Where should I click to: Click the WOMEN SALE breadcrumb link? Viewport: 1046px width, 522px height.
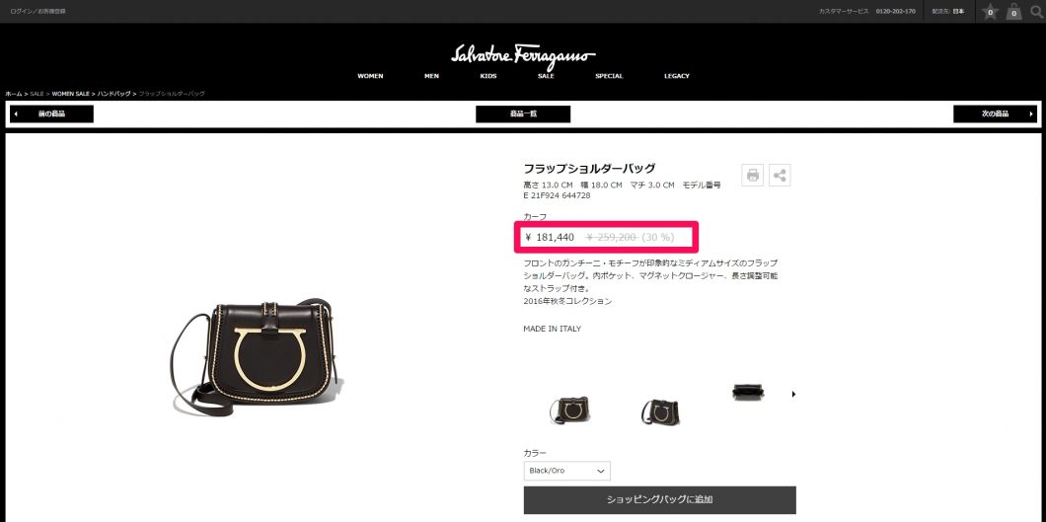71,94
